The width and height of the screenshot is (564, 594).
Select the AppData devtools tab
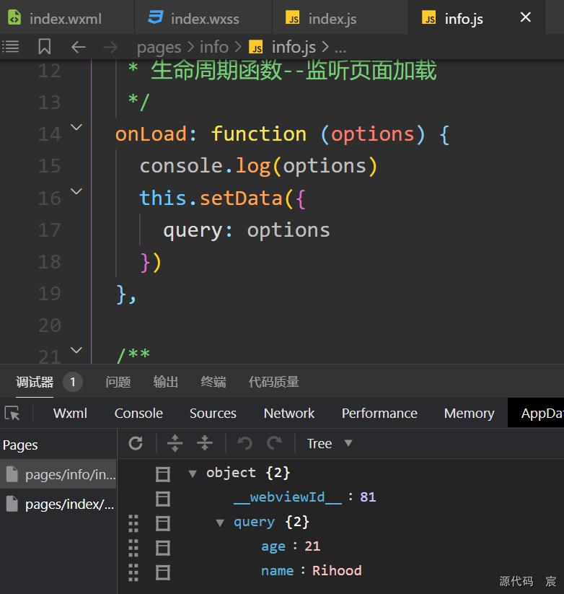537,413
